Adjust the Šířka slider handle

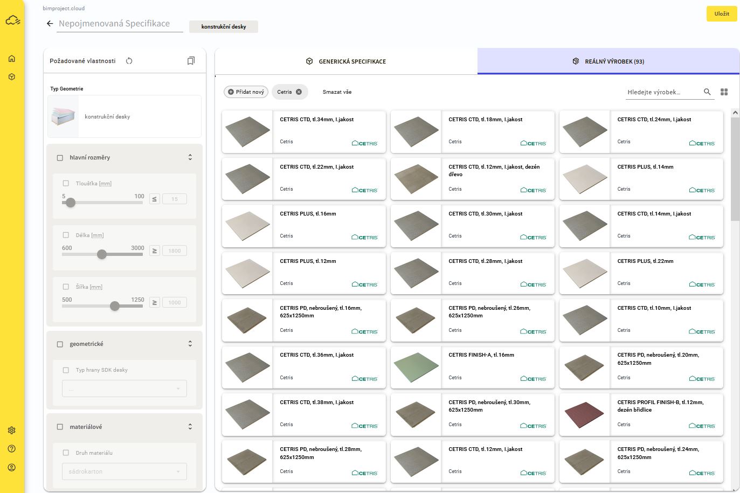[x=115, y=306]
